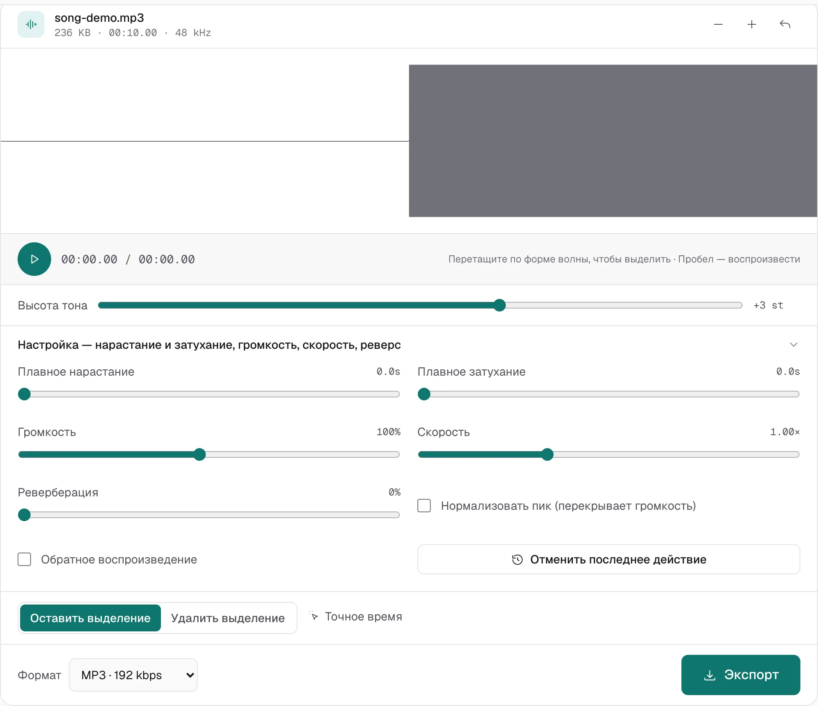
Task: Start playback with the play button
Action: pos(34,259)
